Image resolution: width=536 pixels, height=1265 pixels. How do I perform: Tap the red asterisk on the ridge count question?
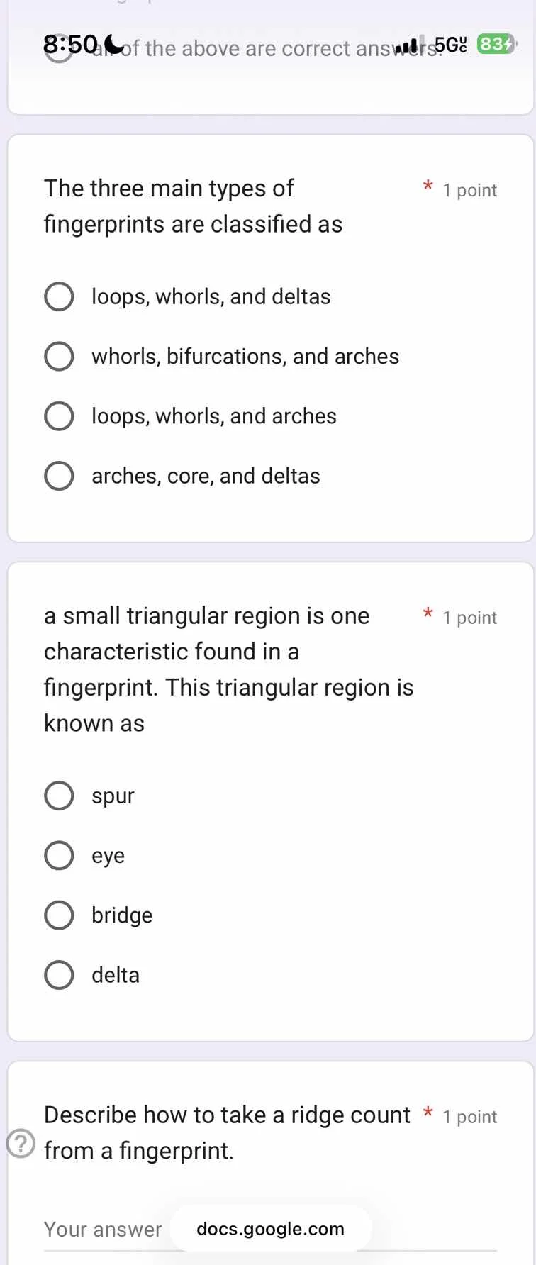(x=428, y=1111)
